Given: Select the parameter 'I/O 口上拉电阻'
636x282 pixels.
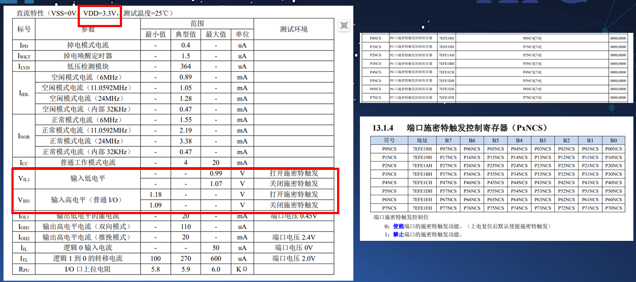Looking at the screenshot, I should (88, 269).
